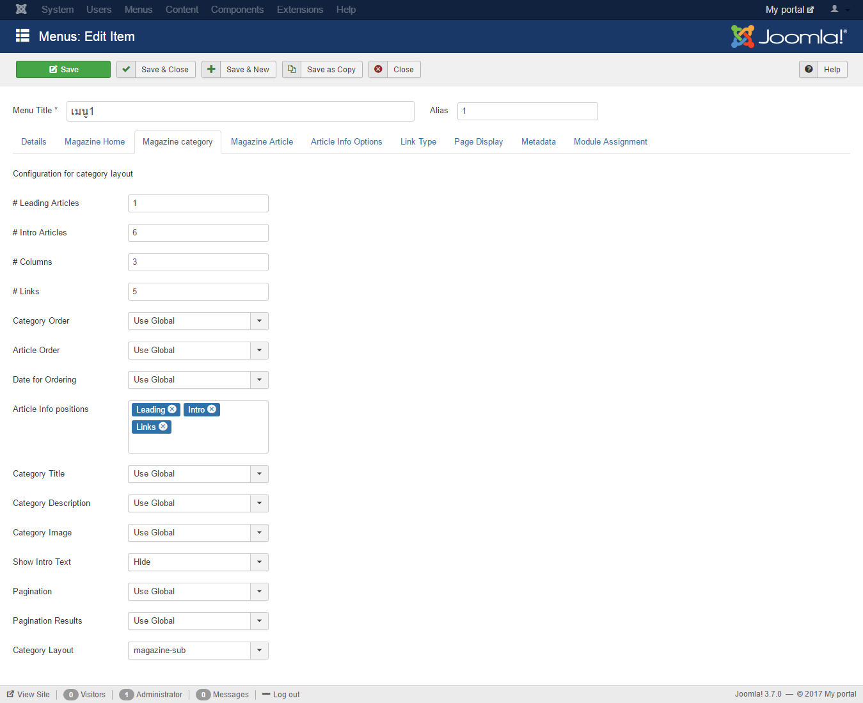Open the Extensions menu

[300, 10]
